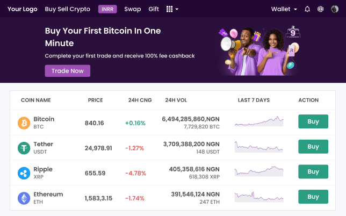View Ripple's last 7 days chart

point(259,171)
